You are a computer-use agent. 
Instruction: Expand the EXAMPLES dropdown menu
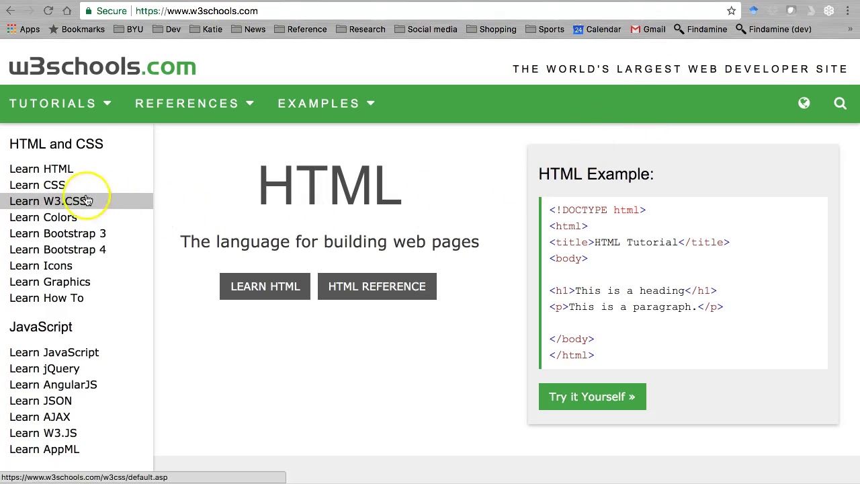327,104
